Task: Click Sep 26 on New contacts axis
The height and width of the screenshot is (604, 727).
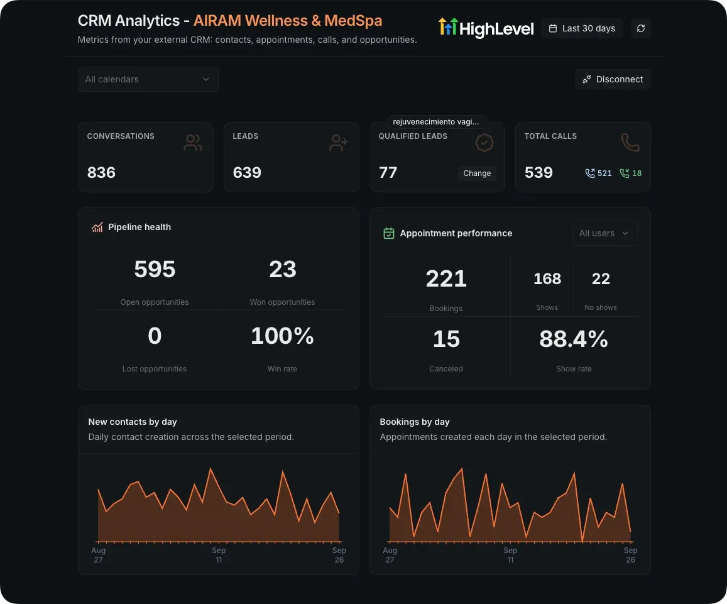Action: tap(339, 555)
